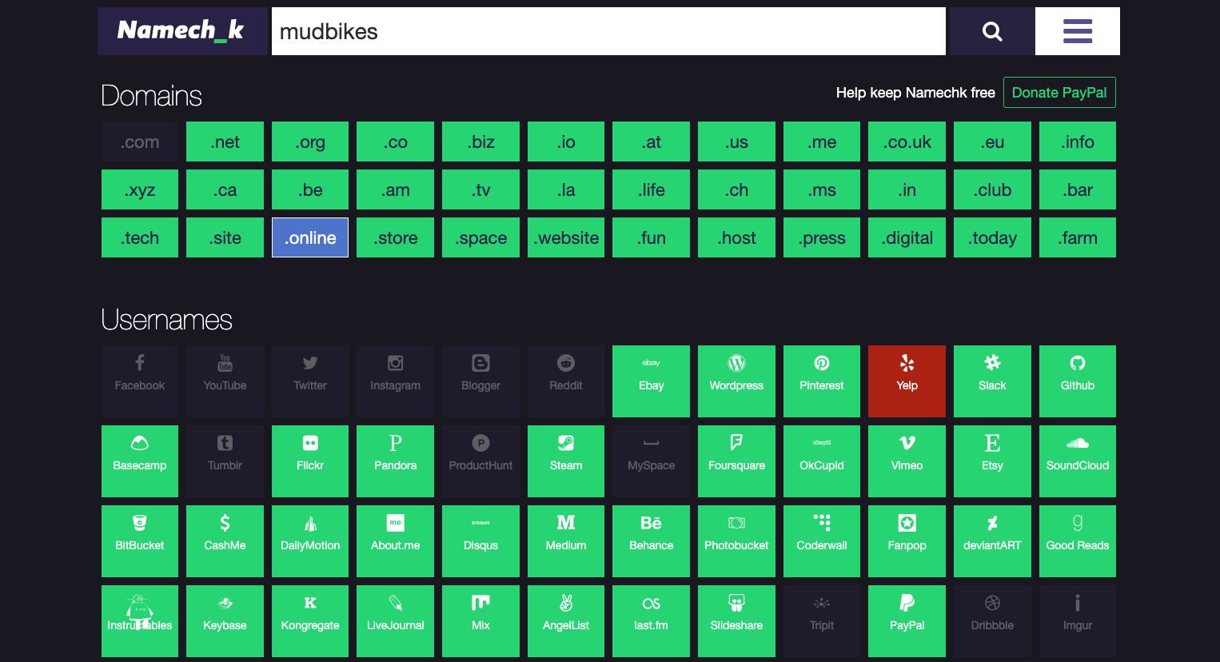Image resolution: width=1220 pixels, height=662 pixels.
Task: Select the .org domain tile
Action: coord(310,142)
